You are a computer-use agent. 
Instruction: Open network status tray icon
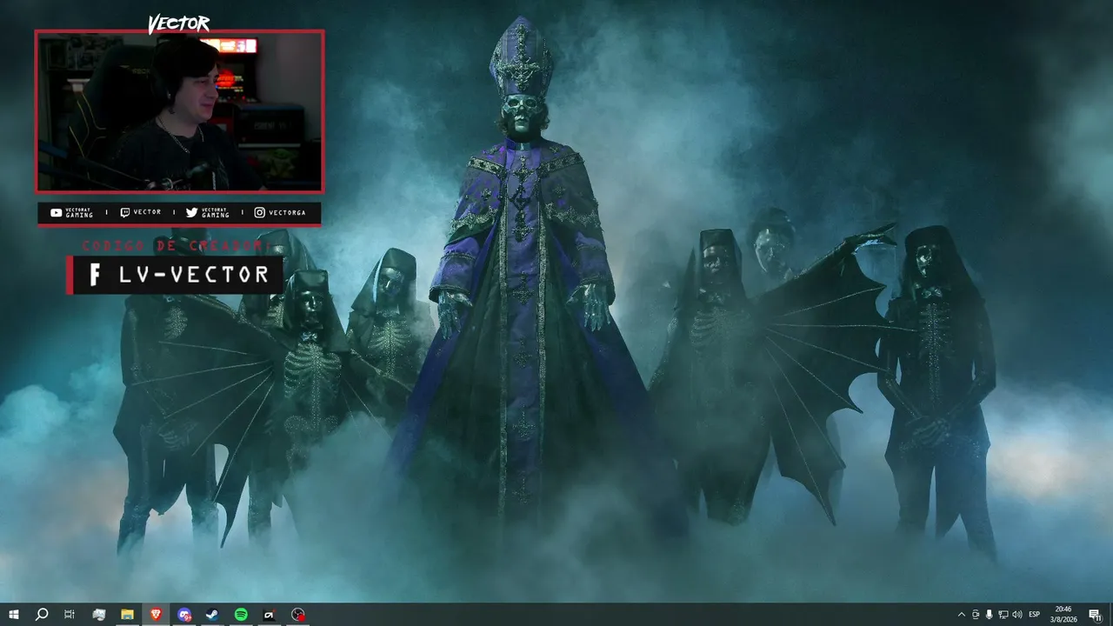[x=1003, y=615]
